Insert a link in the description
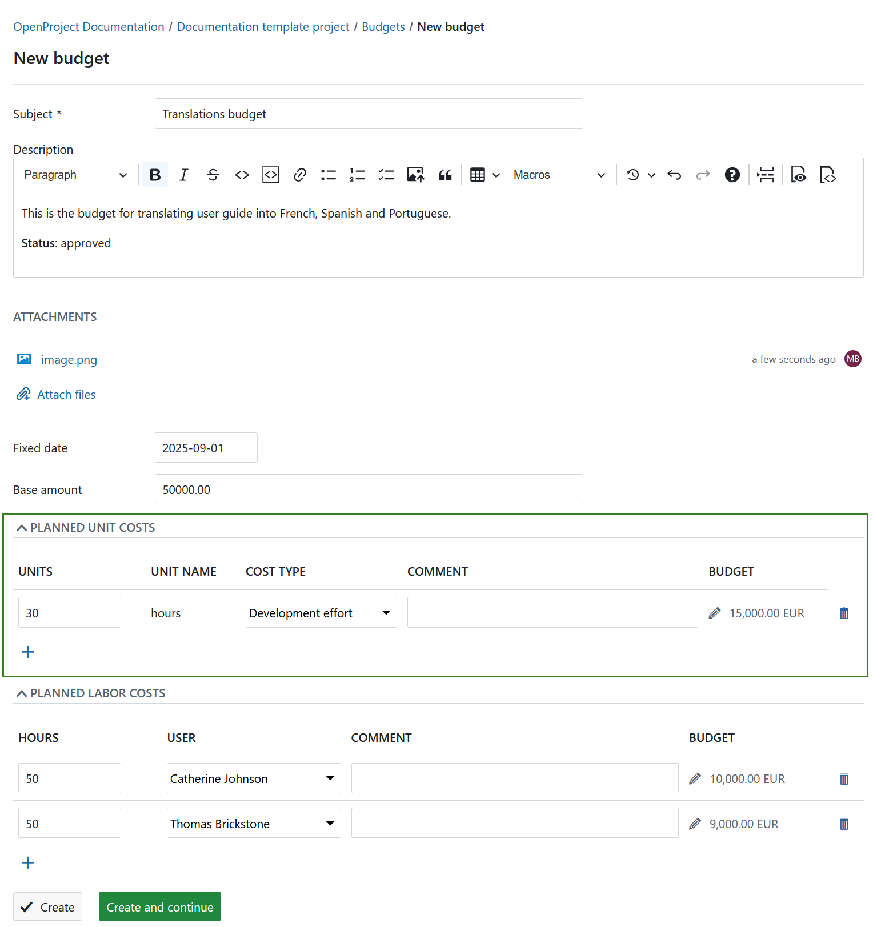The height and width of the screenshot is (927, 873). click(x=299, y=175)
